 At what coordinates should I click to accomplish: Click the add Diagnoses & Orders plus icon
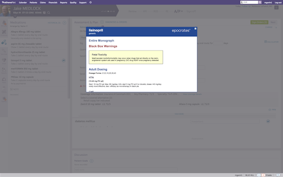[x=102, y=22]
